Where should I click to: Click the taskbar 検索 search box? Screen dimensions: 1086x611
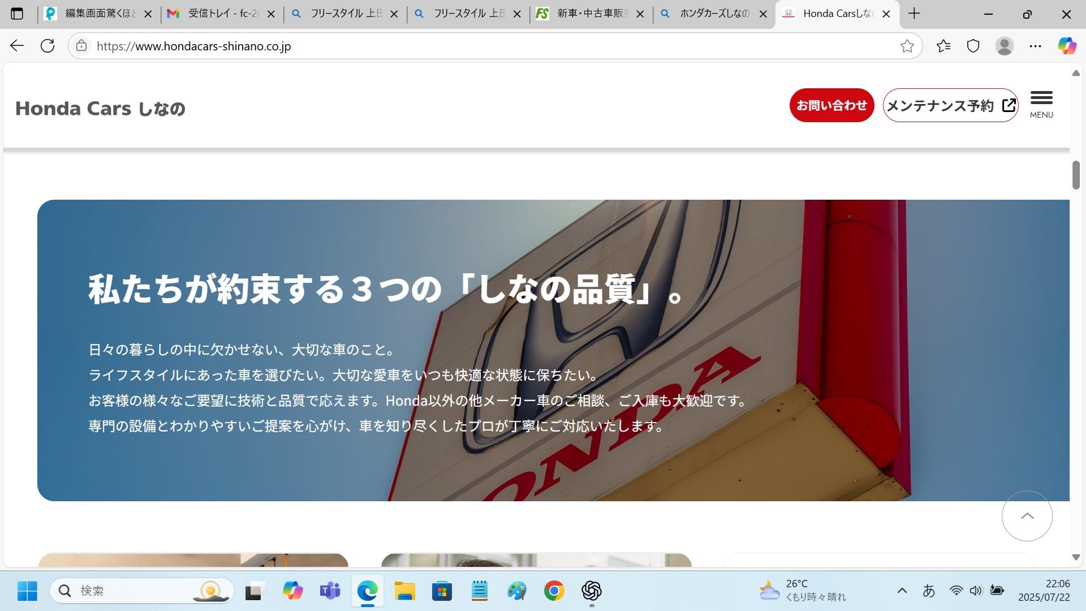coord(141,591)
